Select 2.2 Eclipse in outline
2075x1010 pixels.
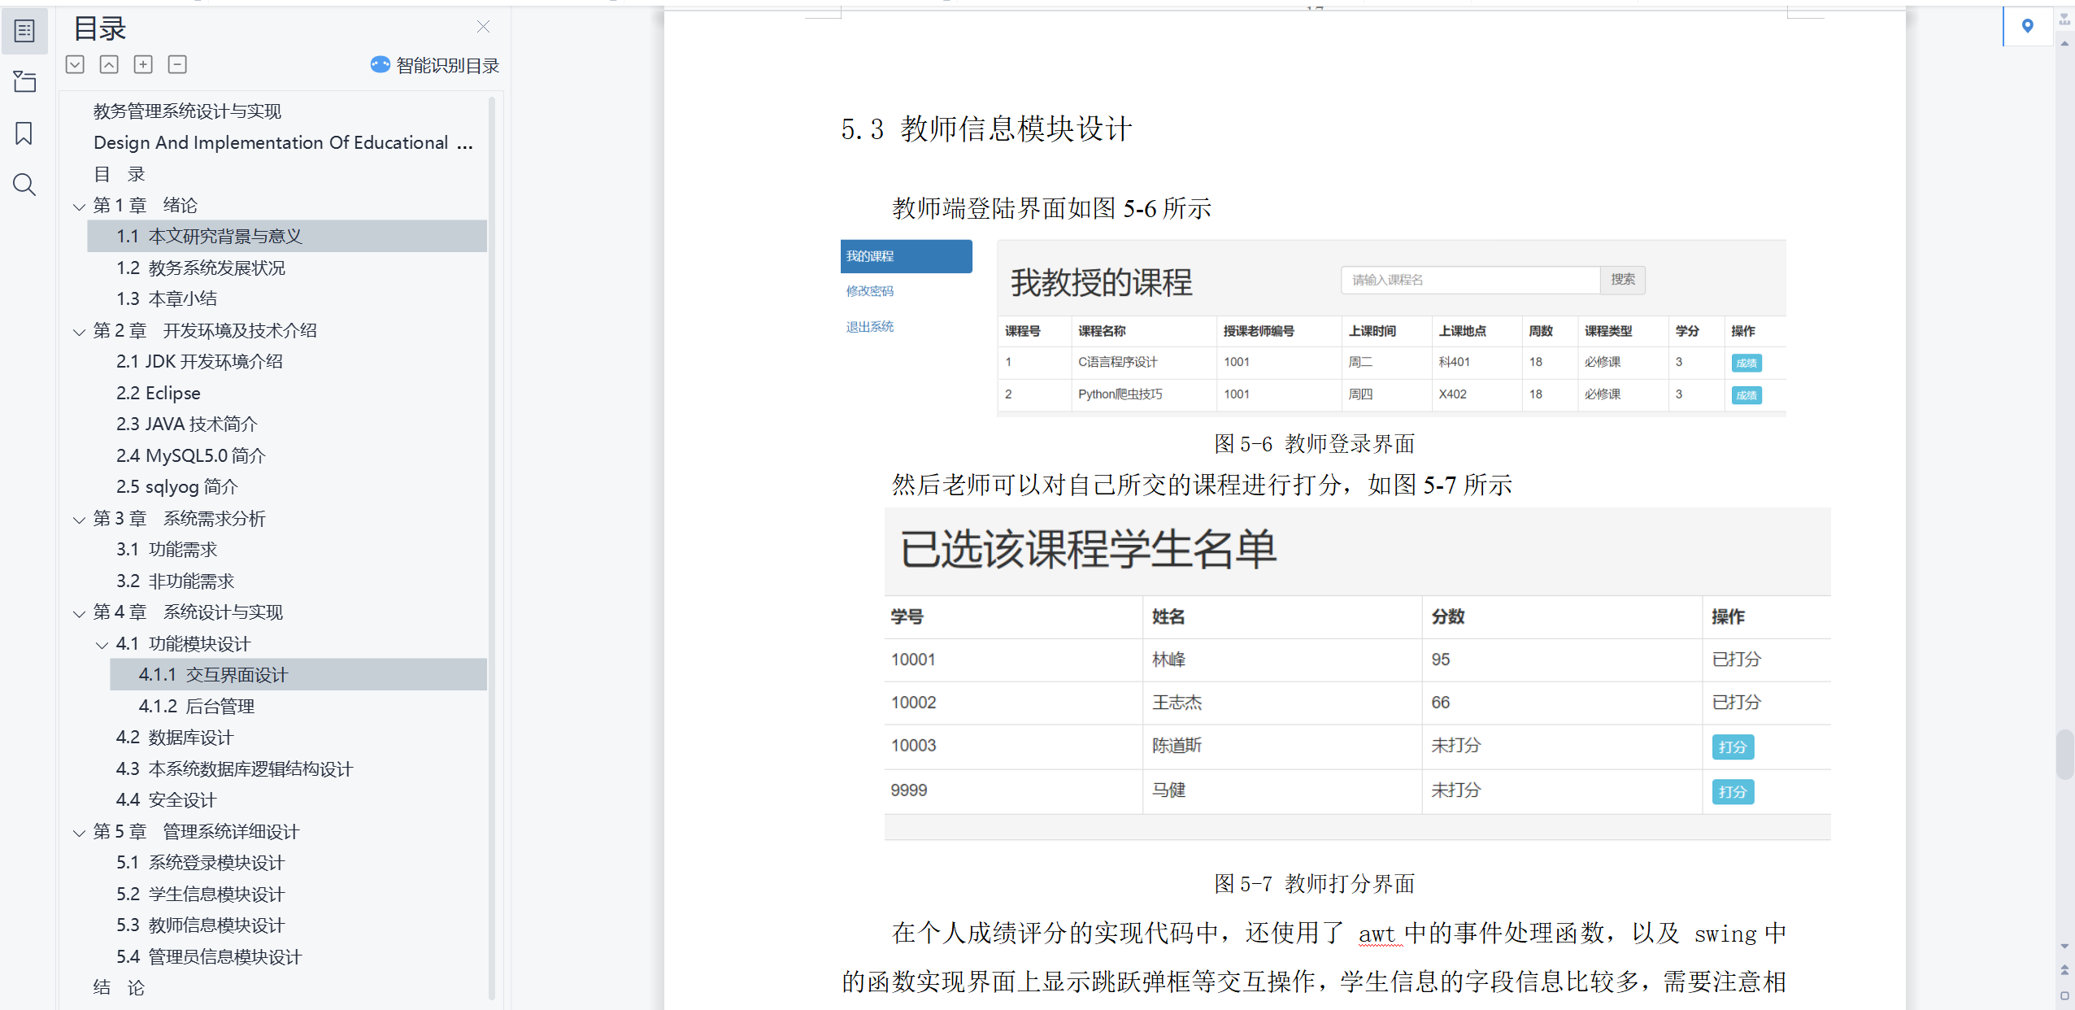[158, 393]
